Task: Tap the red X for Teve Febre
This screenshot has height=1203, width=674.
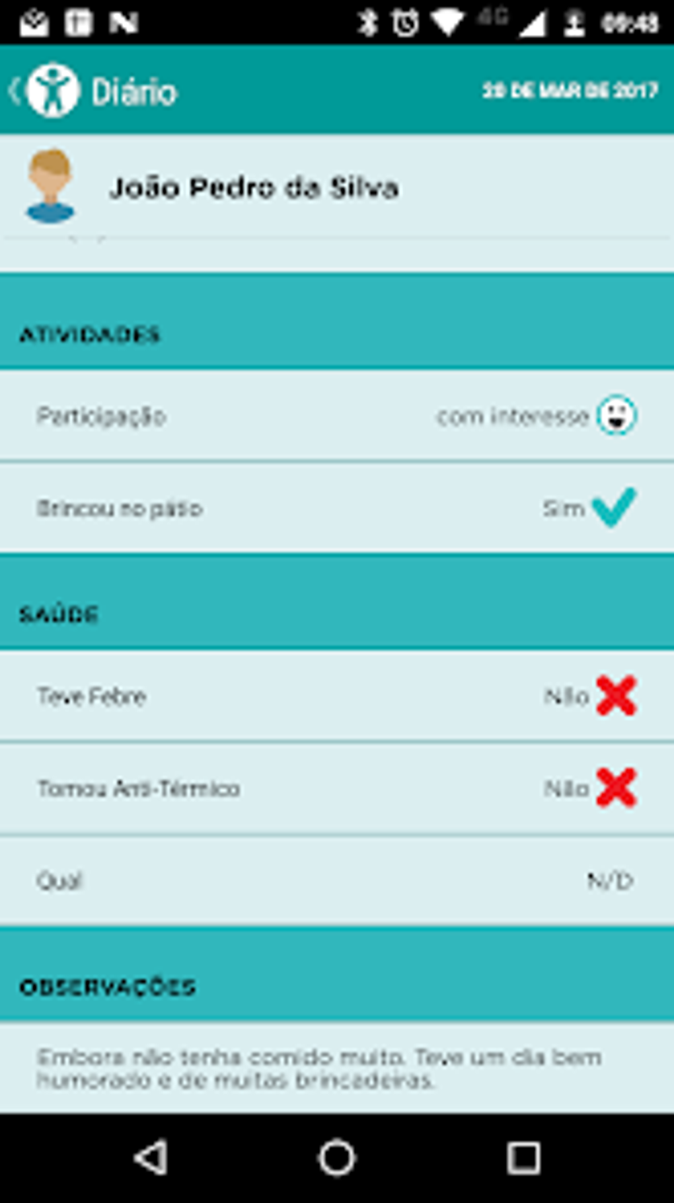Action: [616, 696]
